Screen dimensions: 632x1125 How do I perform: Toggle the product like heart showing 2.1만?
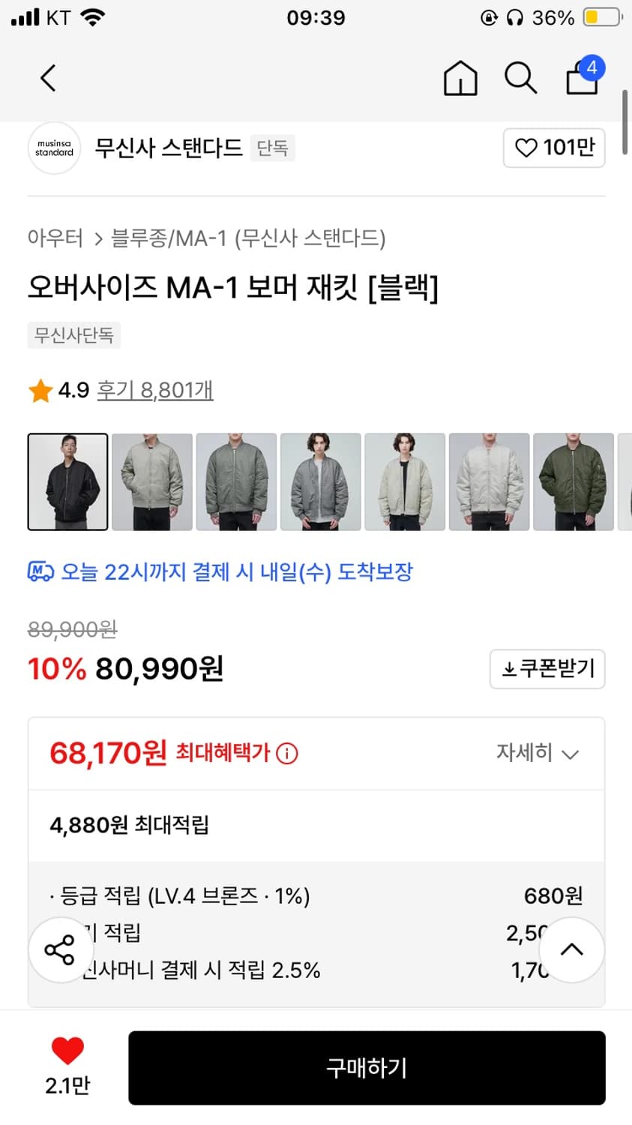(x=68, y=1063)
